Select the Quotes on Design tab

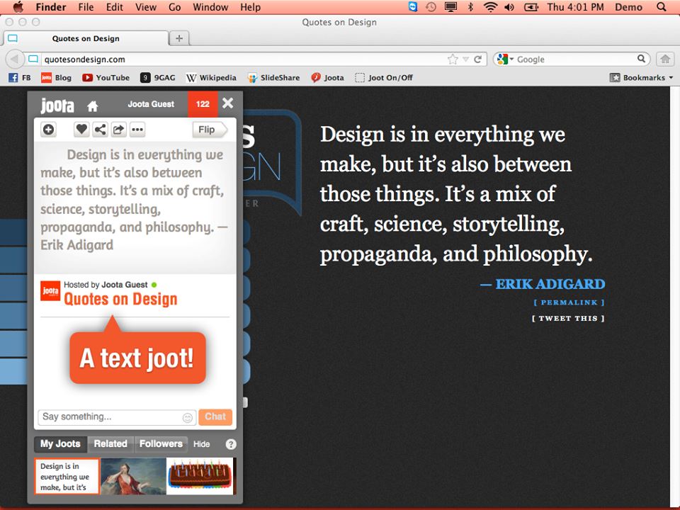point(86,38)
